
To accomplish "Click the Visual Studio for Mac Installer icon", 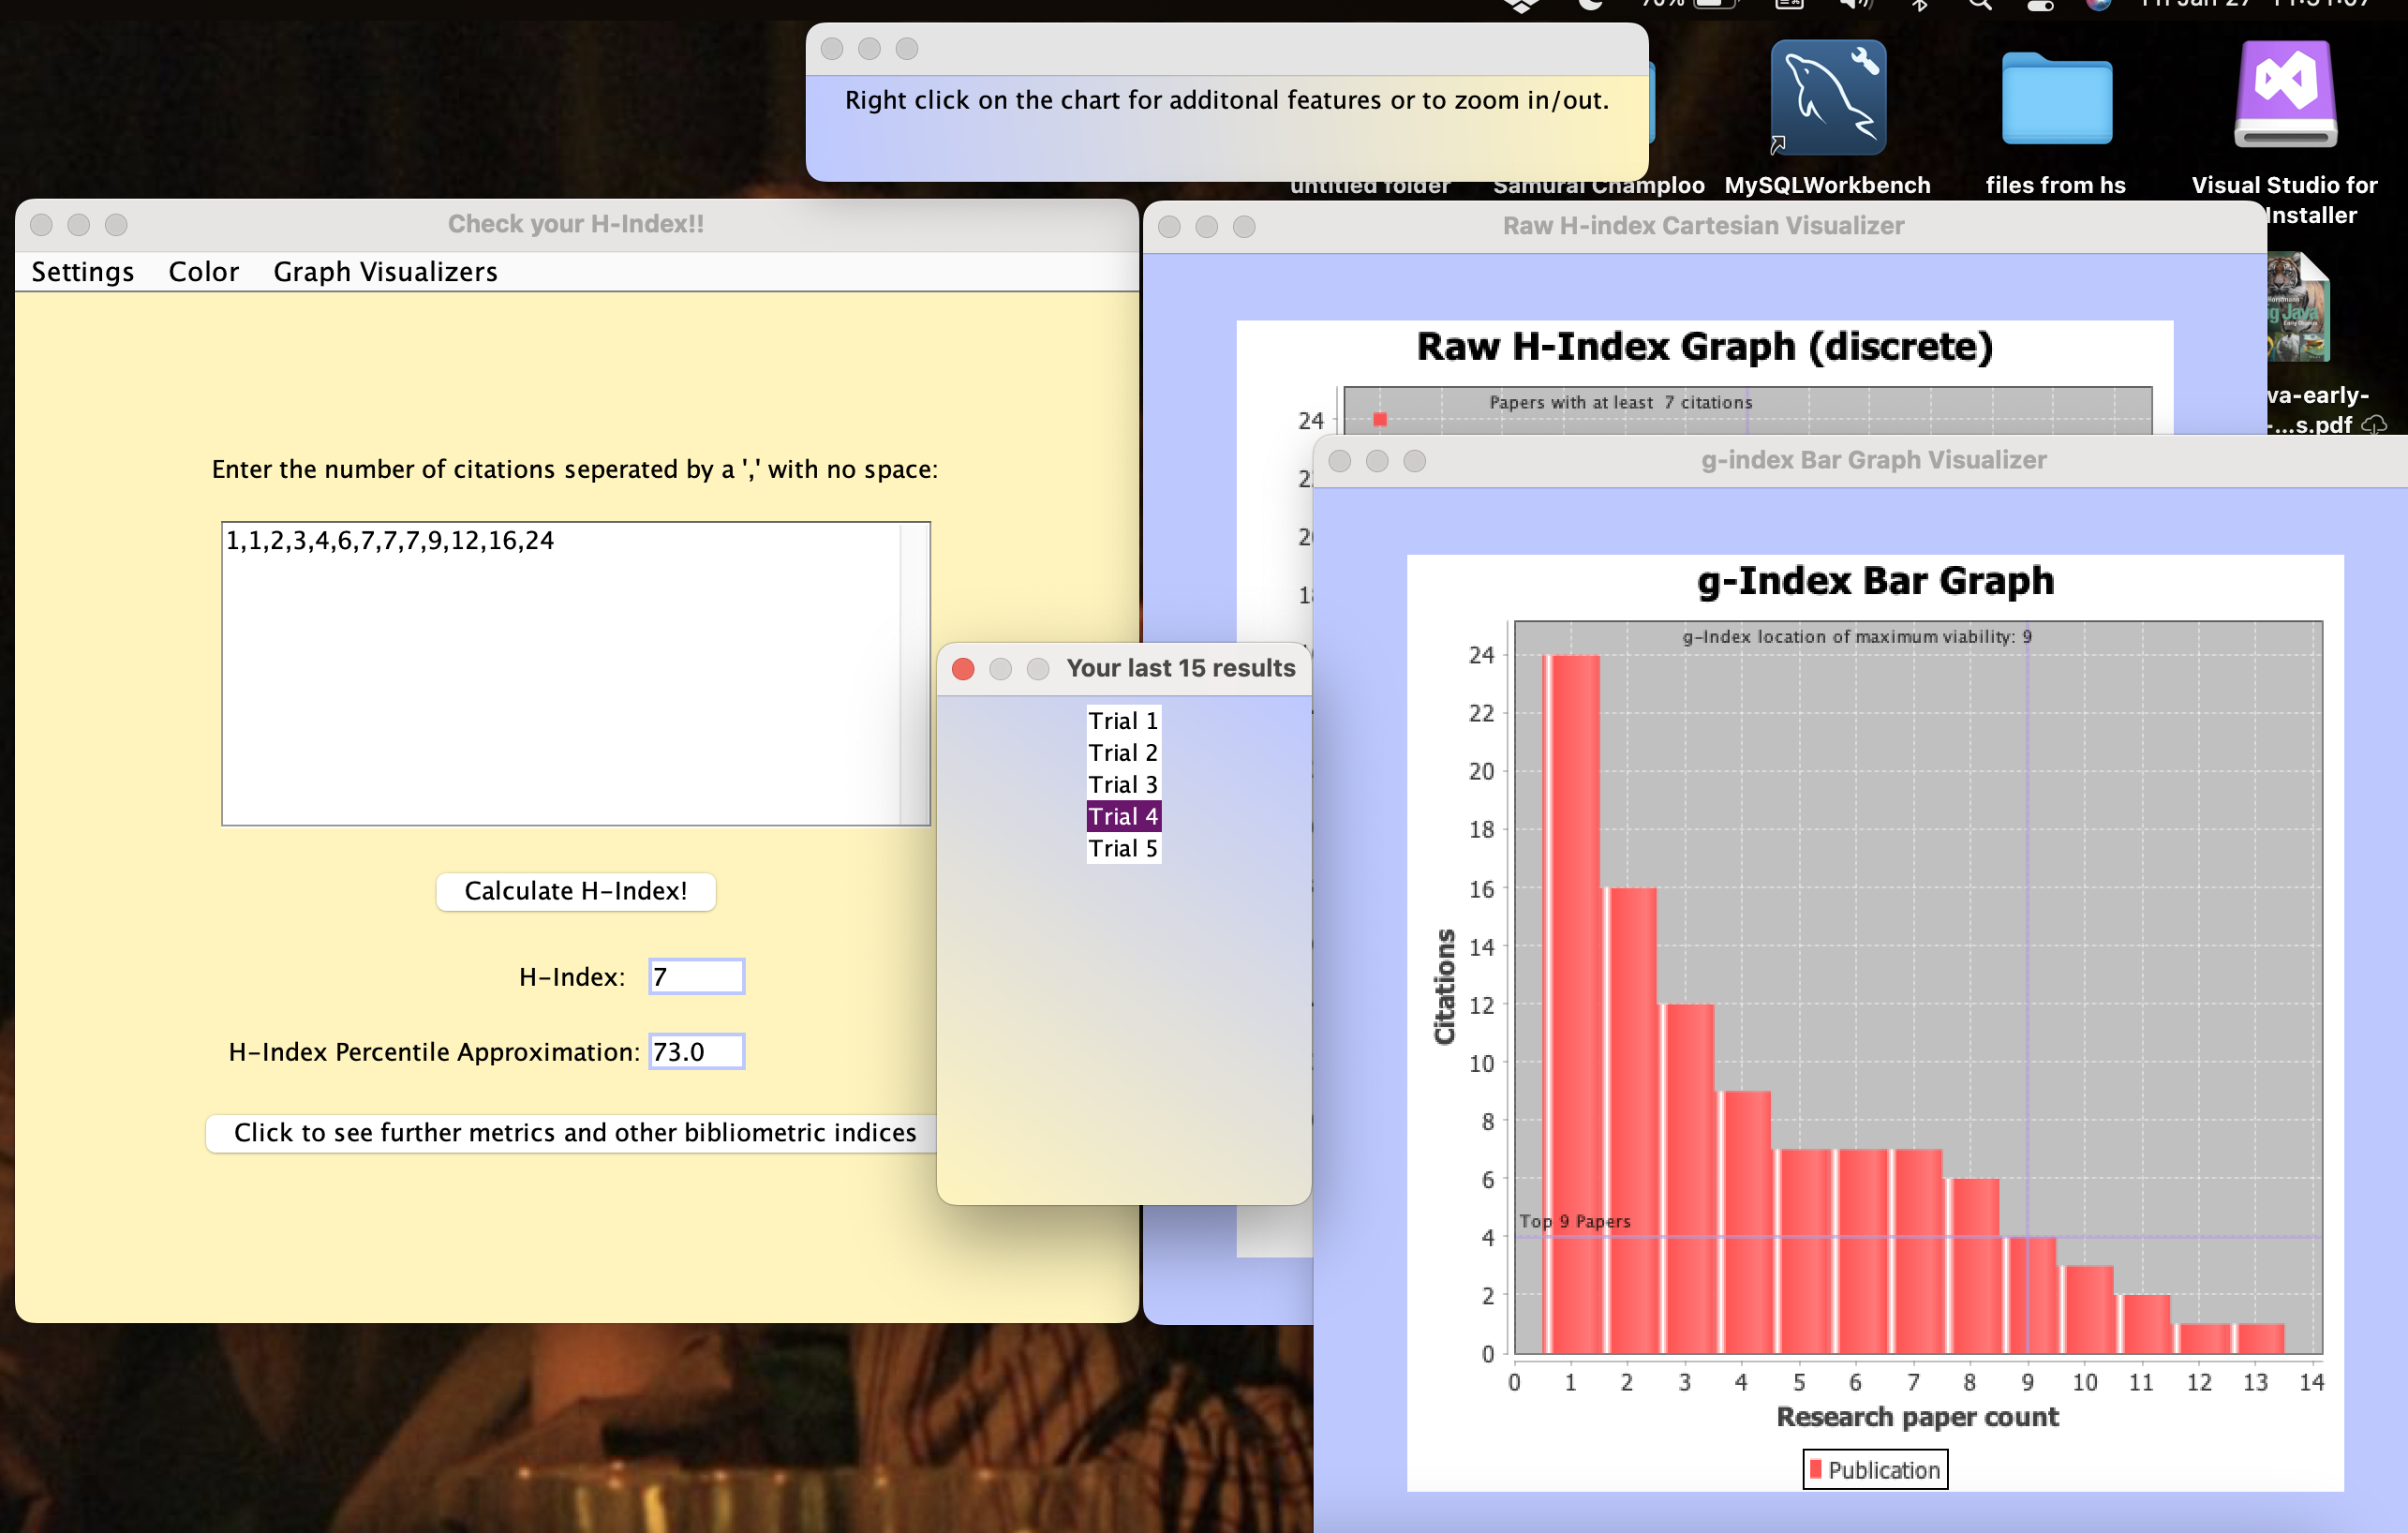I will click(2285, 95).
